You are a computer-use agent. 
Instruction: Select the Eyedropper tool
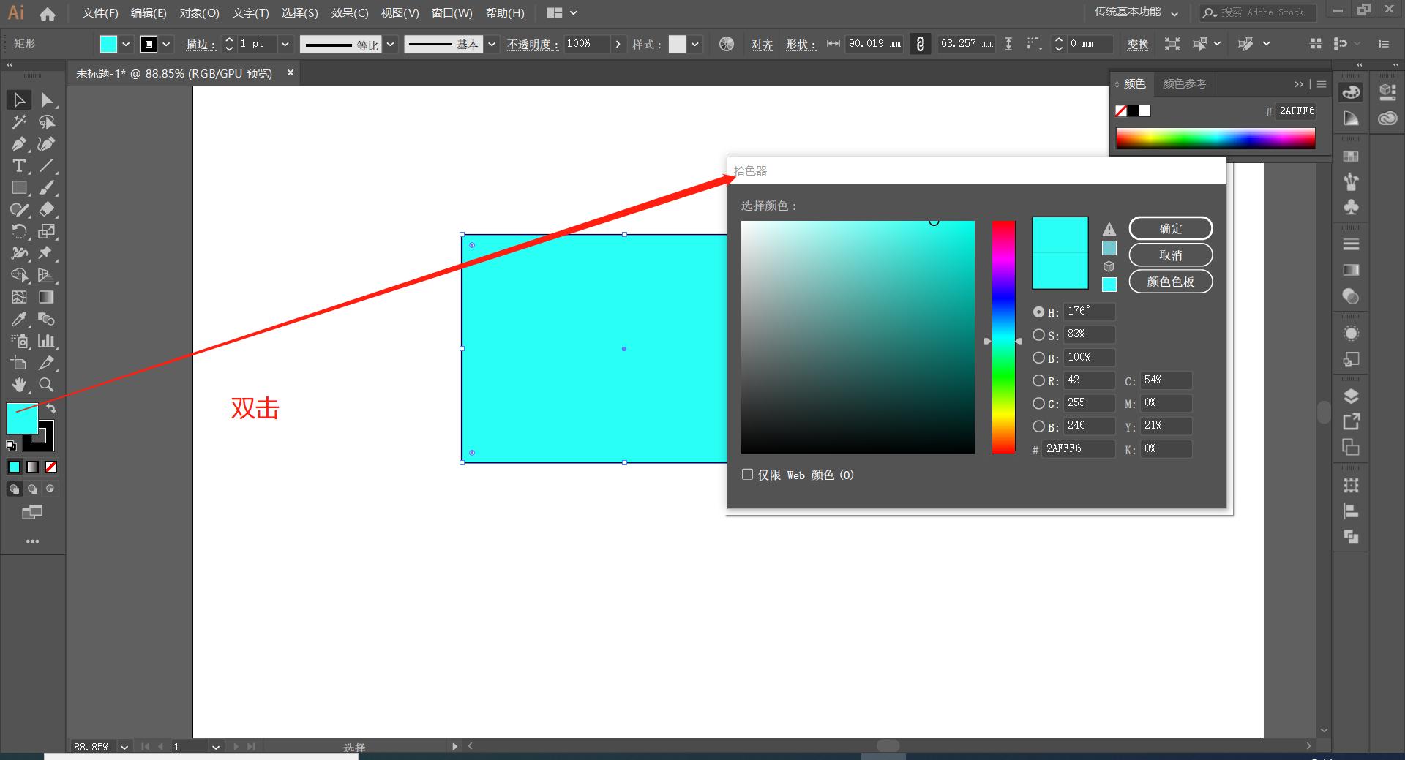click(x=19, y=319)
